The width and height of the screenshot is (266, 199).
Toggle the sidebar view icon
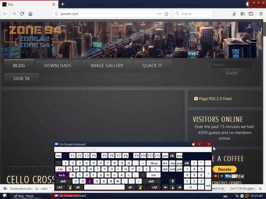coord(251,14)
